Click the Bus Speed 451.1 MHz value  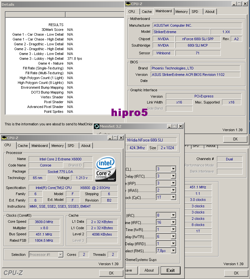44,234
